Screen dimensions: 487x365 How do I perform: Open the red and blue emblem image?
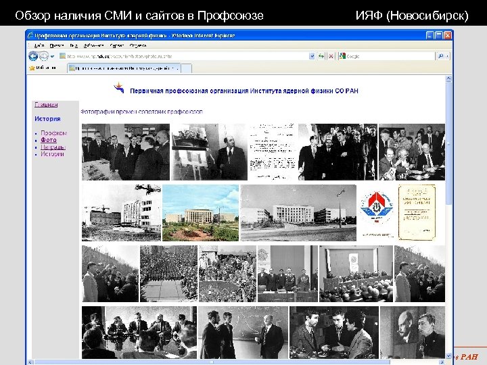[x=377, y=213]
